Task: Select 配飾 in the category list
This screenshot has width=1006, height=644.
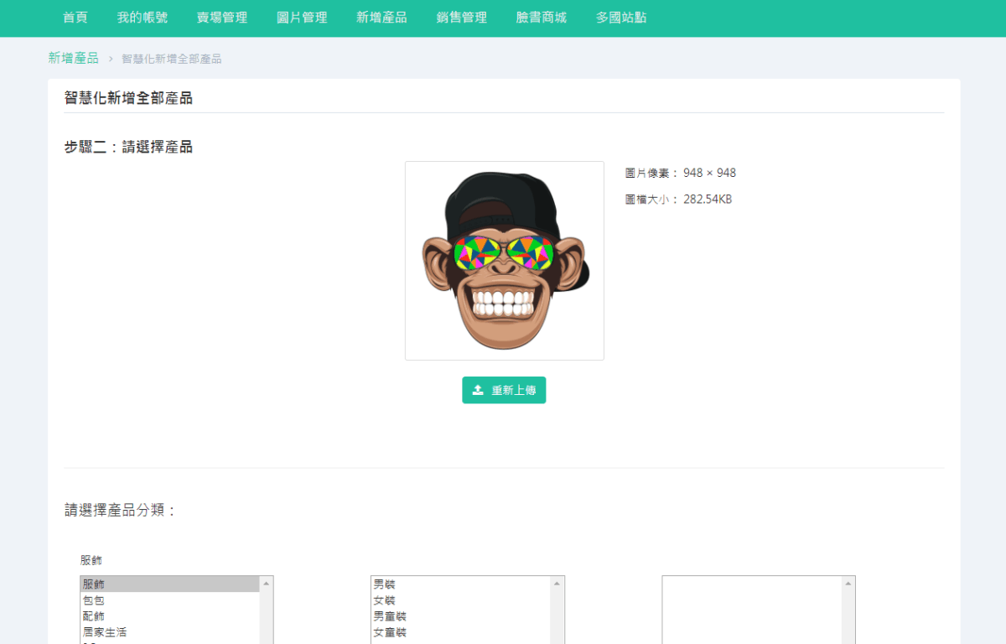Action: pyautogui.click(x=126, y=616)
